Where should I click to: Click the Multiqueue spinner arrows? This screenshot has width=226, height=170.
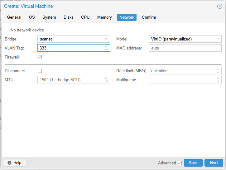click(218, 80)
